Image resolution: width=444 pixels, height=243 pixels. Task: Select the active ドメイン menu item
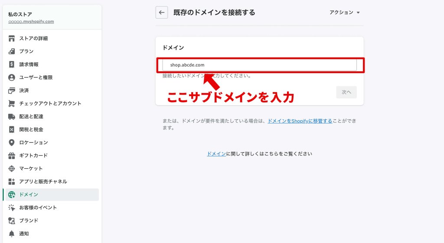tap(52, 195)
